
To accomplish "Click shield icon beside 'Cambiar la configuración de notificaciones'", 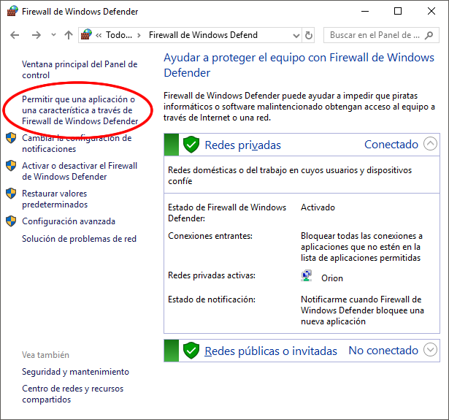I will click(11, 138).
